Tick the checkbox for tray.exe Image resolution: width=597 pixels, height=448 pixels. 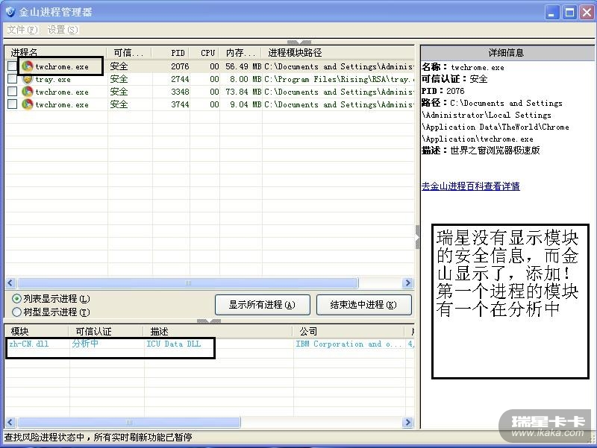click(13, 79)
